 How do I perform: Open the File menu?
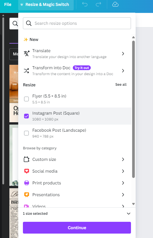tap(8, 4)
